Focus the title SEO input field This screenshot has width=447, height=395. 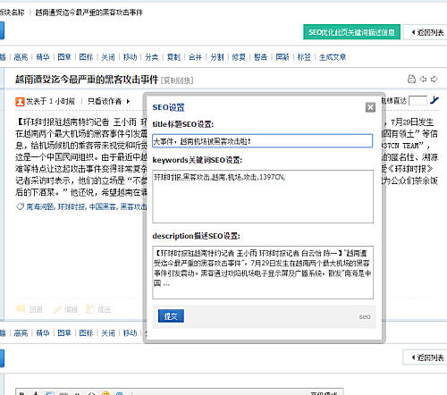[263, 141]
